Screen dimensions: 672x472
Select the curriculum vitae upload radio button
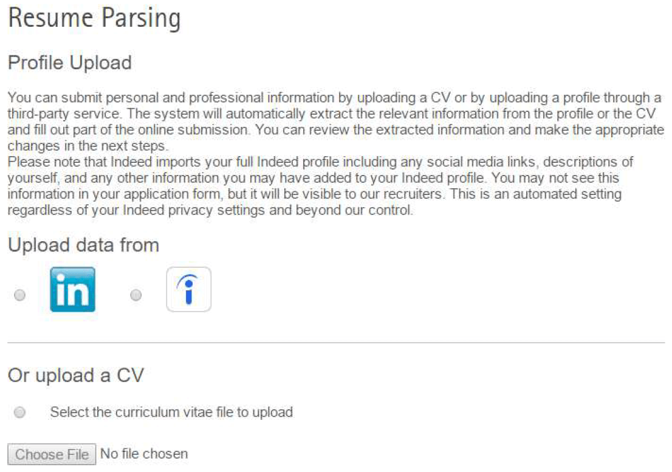[20, 413]
